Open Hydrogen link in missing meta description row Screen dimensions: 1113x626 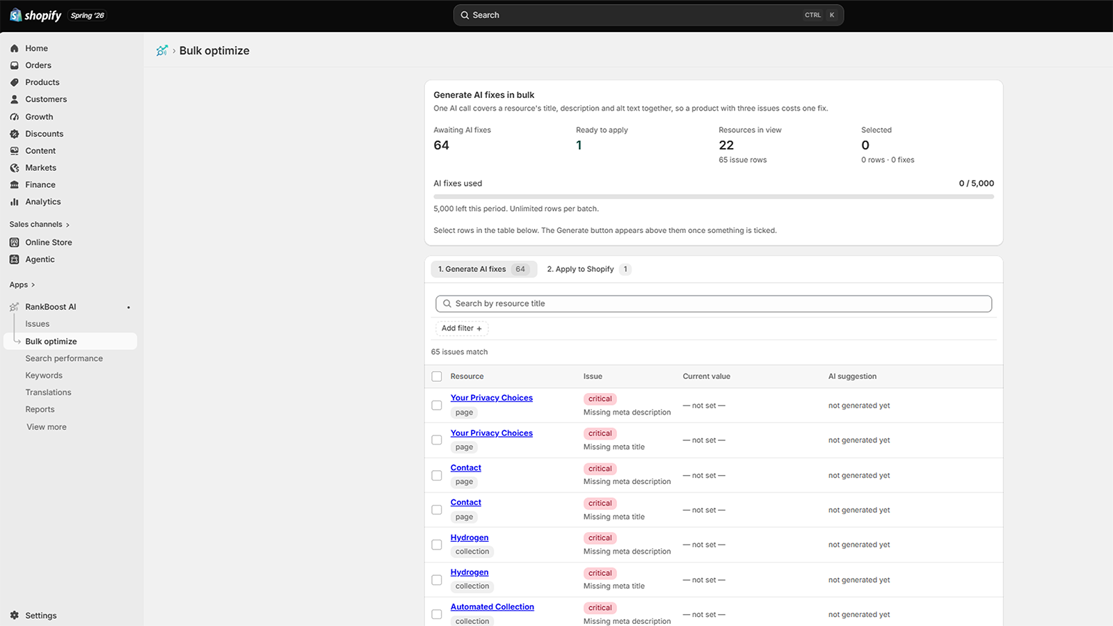point(470,538)
